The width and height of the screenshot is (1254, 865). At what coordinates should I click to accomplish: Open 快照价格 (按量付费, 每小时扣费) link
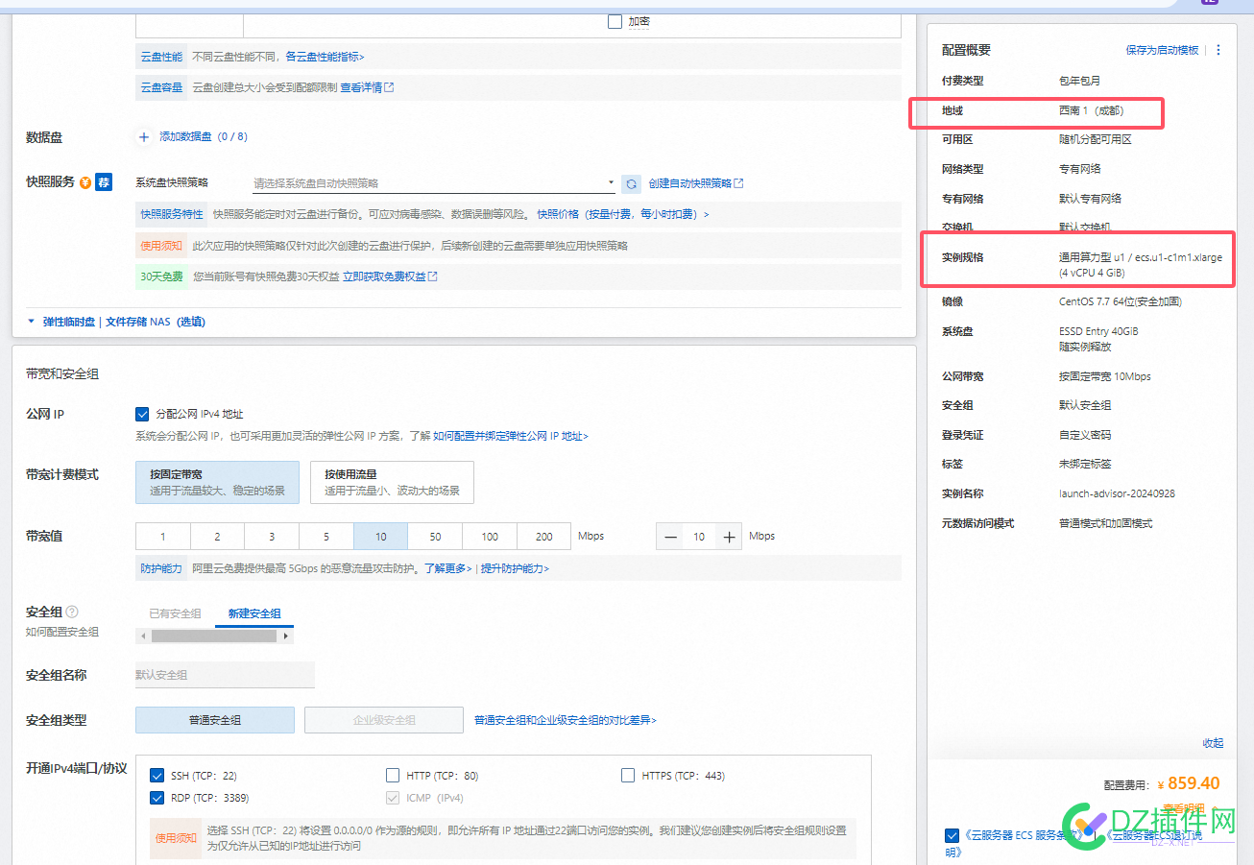tap(623, 214)
